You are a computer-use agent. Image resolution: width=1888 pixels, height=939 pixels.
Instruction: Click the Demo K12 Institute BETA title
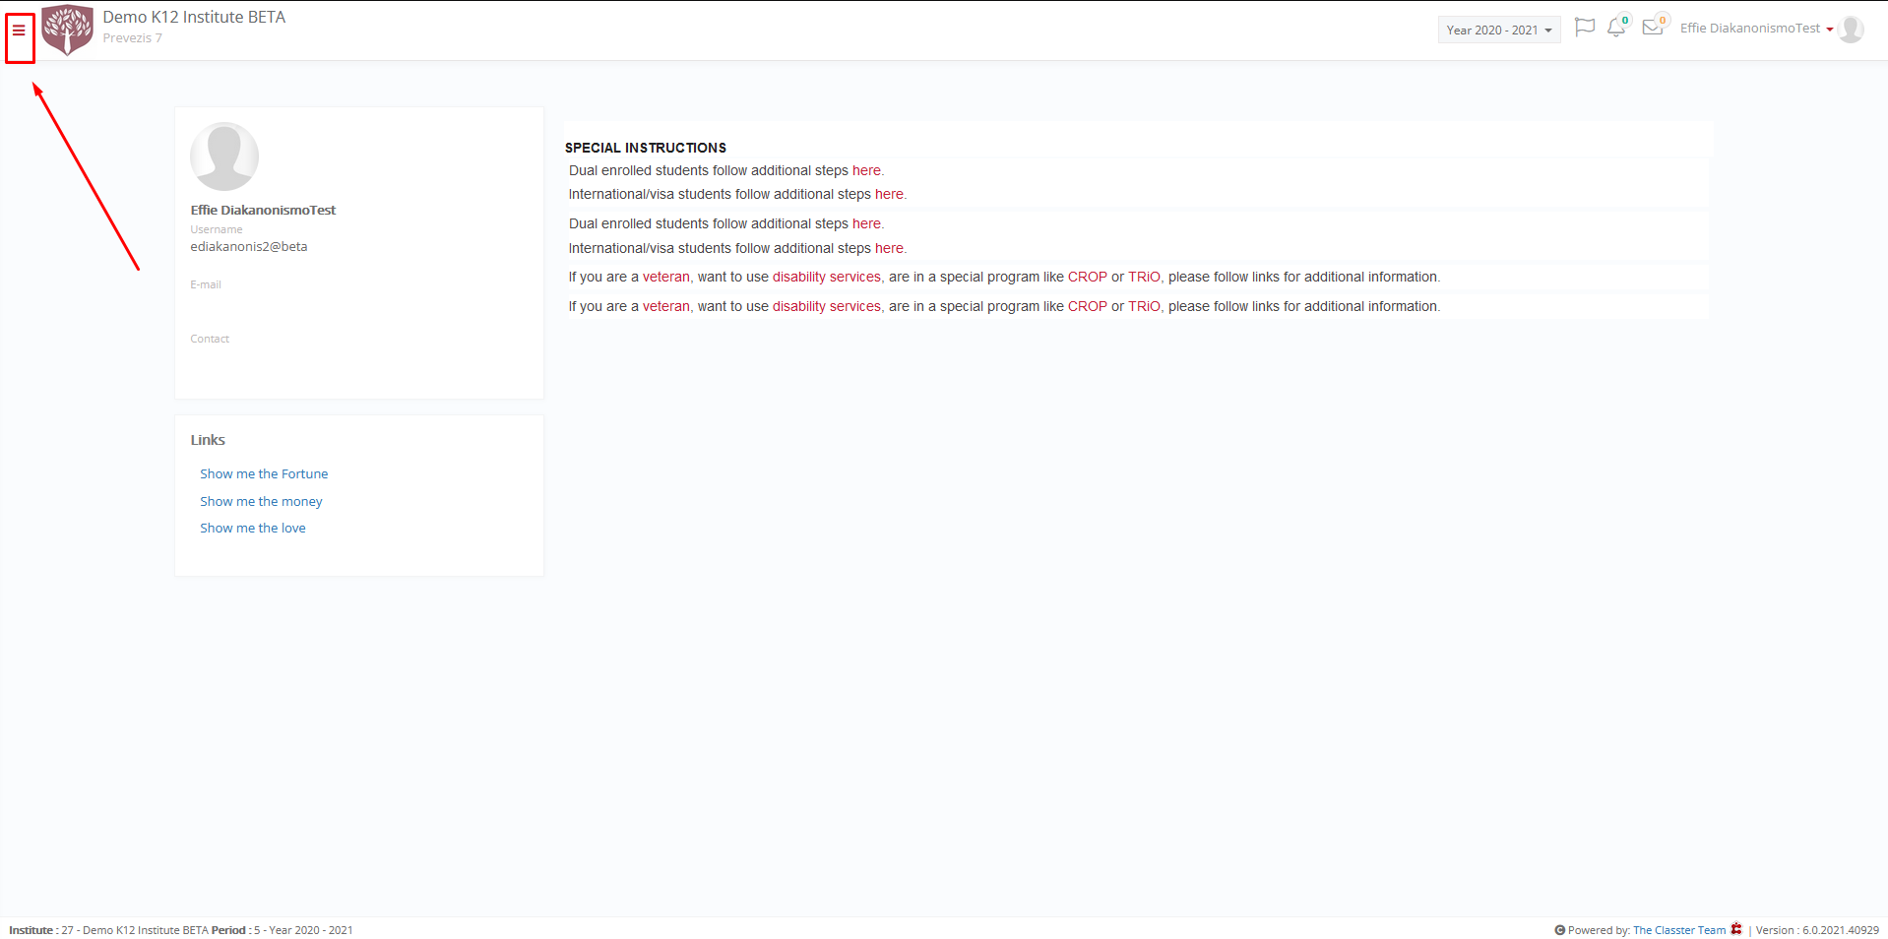(194, 18)
